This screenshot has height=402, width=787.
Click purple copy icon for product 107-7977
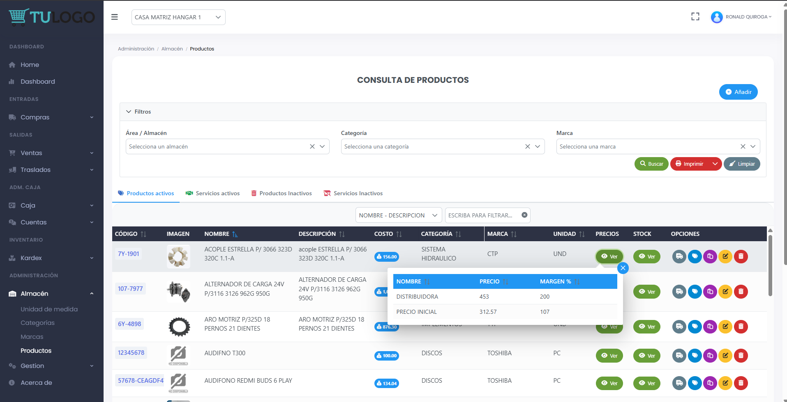pos(710,292)
